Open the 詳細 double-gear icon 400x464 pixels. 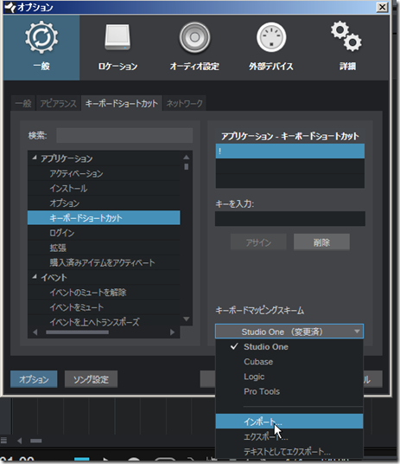pos(346,36)
